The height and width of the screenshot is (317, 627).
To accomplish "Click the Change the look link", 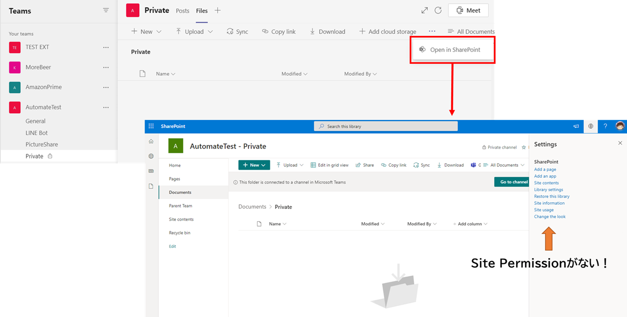I will click(x=550, y=217).
